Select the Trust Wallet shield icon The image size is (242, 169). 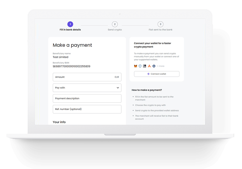click(140, 66)
